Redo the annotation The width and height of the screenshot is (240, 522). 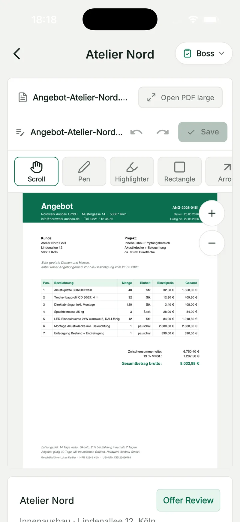pyautogui.click(x=163, y=132)
